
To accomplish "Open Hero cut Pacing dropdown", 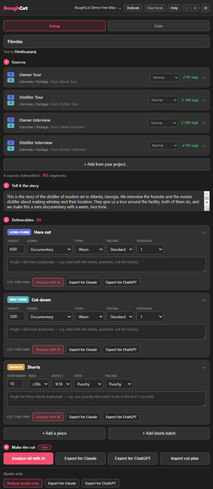I will (120, 249).
